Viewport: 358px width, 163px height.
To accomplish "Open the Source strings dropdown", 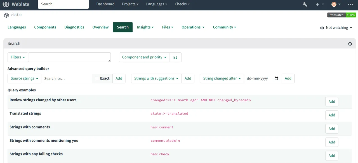I will pos(24,78).
